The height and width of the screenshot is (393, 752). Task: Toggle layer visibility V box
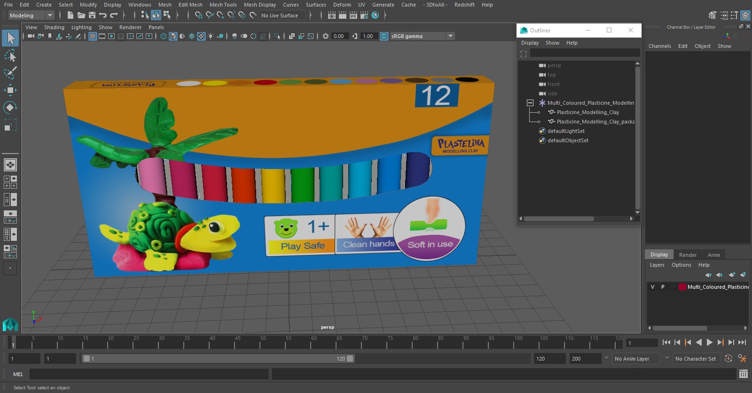tap(652, 287)
